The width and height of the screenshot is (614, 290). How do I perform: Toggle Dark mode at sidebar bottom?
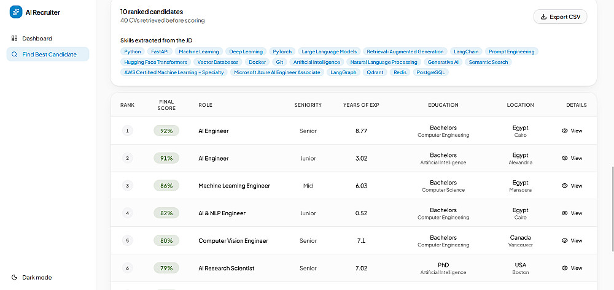31,278
